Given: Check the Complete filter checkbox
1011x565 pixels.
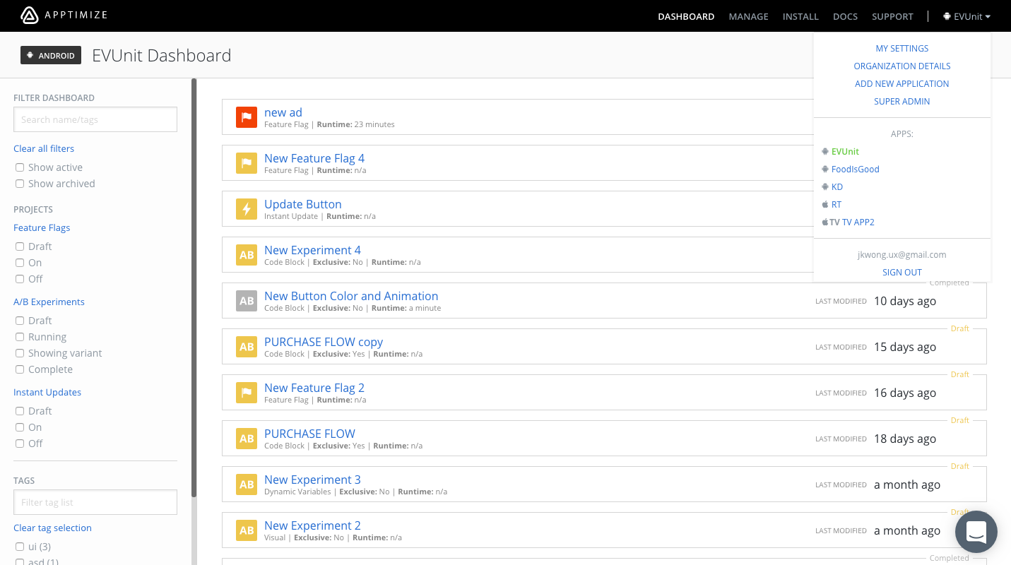Looking at the screenshot, I should pyautogui.click(x=20, y=369).
